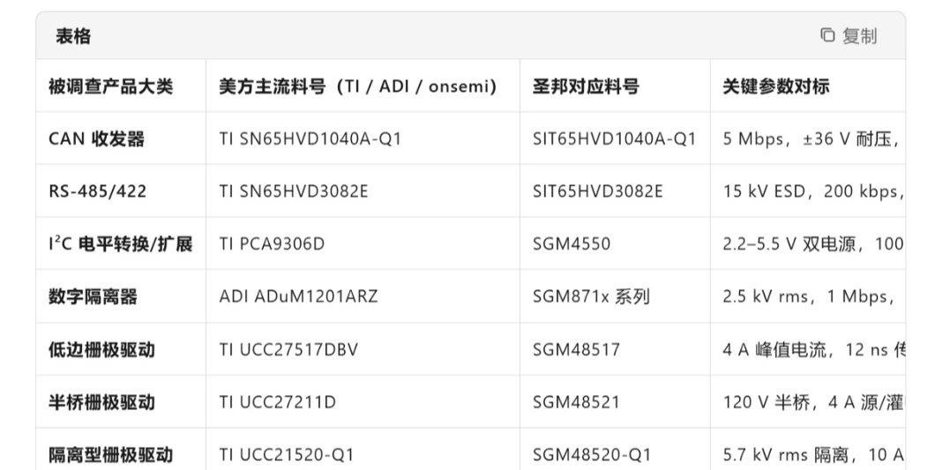The width and height of the screenshot is (950, 470).
Task: Click the 复制 button label
Action: (859, 36)
